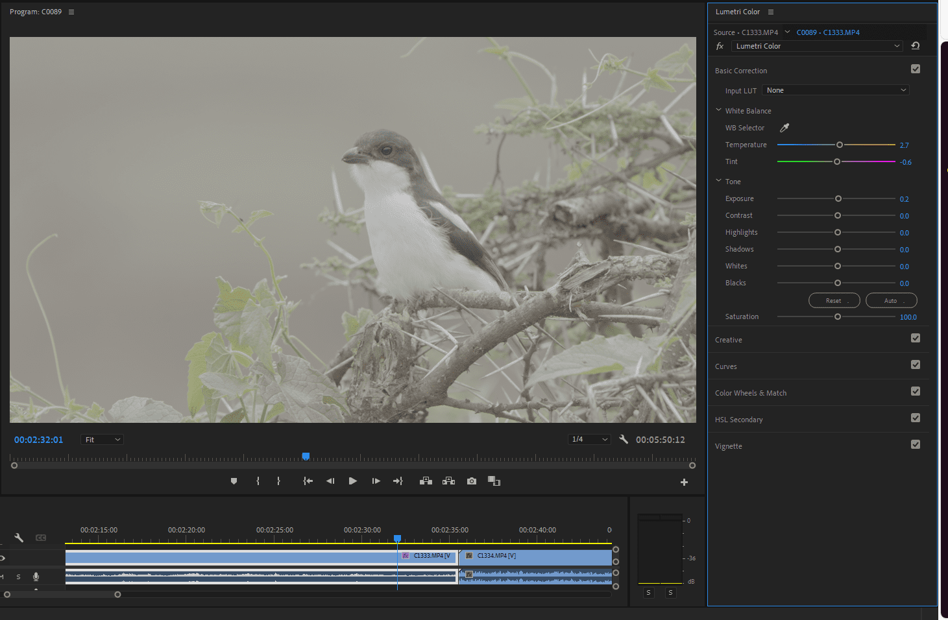Toggle the HSL Secondary checkbox
This screenshot has height=620, width=948.
pyautogui.click(x=916, y=418)
